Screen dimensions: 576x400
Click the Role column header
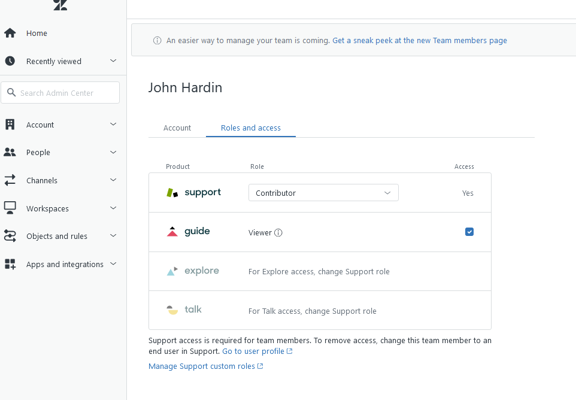point(257,166)
